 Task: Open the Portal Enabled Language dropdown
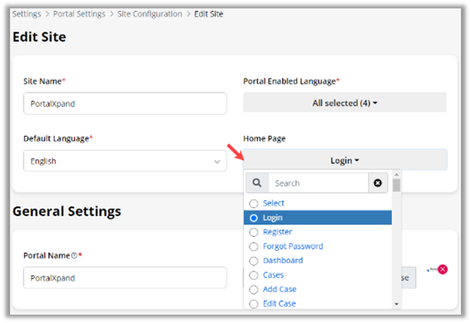click(345, 103)
